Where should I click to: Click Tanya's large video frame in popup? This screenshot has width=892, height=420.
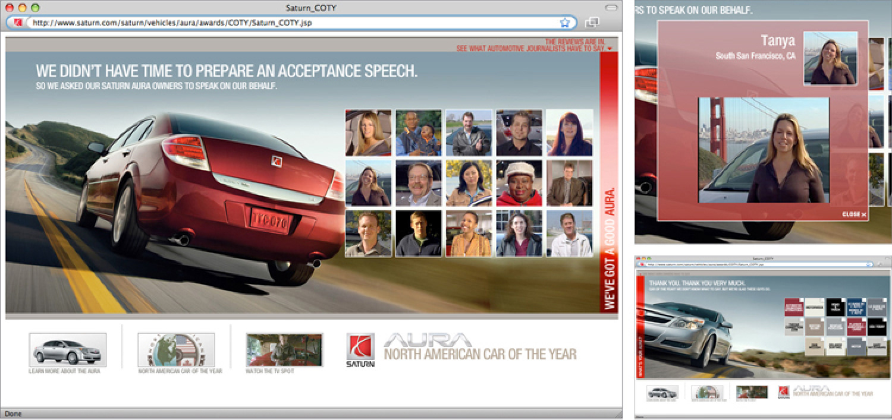point(764,150)
